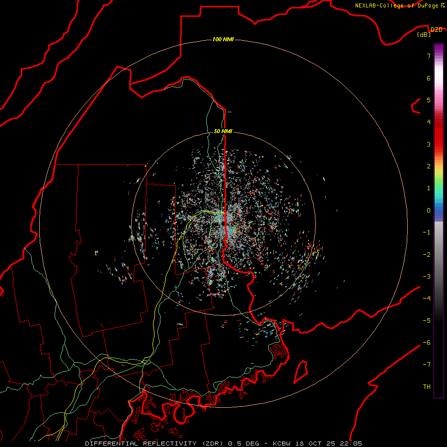This screenshot has width=447, height=447.
Task: Click the TH threshold label on scale
Action: click(427, 387)
